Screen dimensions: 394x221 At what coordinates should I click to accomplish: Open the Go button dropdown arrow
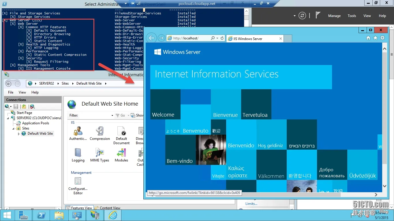pyautogui.click(x=128, y=115)
